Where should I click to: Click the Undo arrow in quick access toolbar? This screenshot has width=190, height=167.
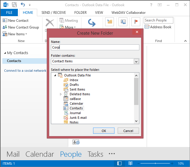coord(23,5)
